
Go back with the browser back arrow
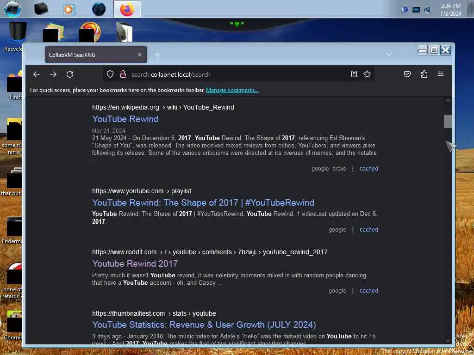(37, 74)
